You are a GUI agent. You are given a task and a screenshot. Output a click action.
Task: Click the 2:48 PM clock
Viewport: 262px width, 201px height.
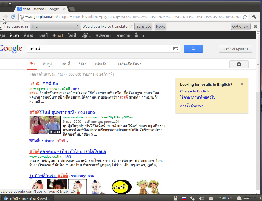(225, 198)
